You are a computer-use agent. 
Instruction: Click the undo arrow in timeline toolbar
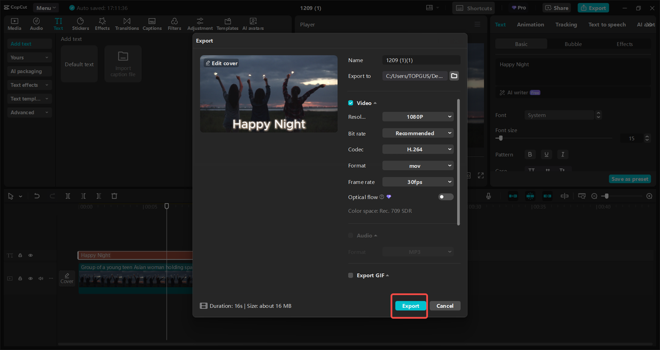point(37,196)
